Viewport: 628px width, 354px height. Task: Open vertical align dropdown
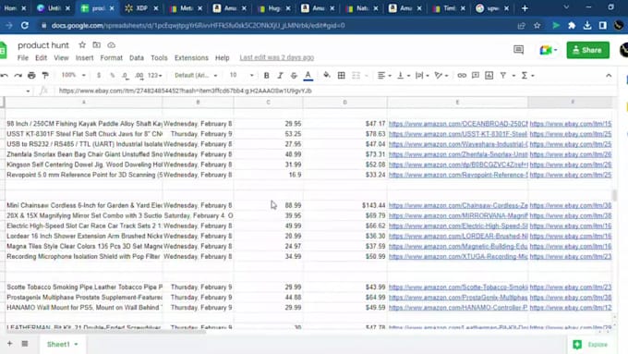coord(403,76)
